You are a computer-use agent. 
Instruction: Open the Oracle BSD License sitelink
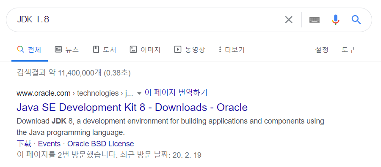(x=101, y=144)
